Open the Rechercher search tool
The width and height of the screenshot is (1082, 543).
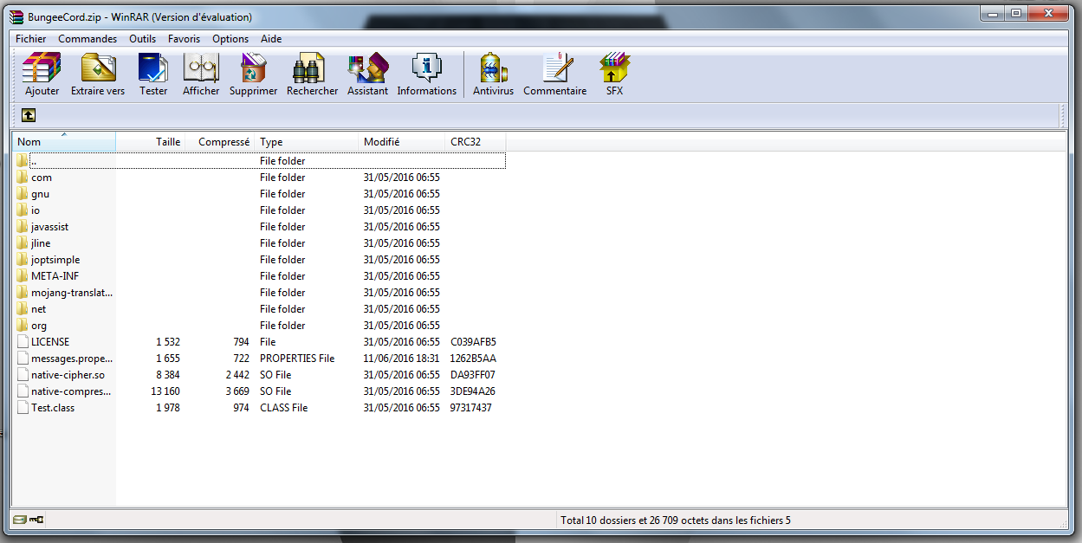coord(312,74)
